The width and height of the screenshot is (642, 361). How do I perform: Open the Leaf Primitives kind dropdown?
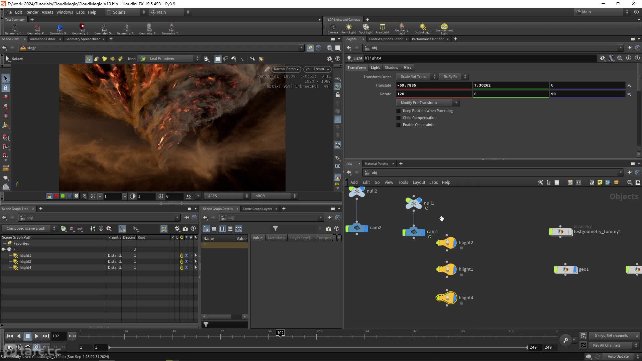[169, 59]
